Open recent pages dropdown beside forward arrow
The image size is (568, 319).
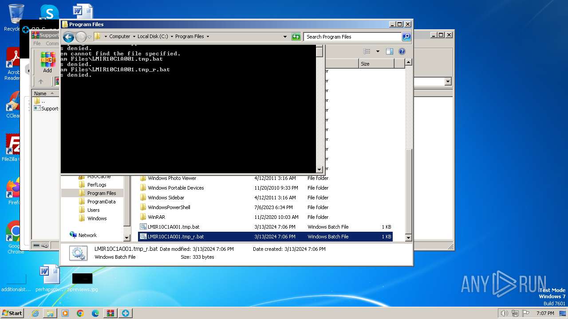tap(89, 37)
